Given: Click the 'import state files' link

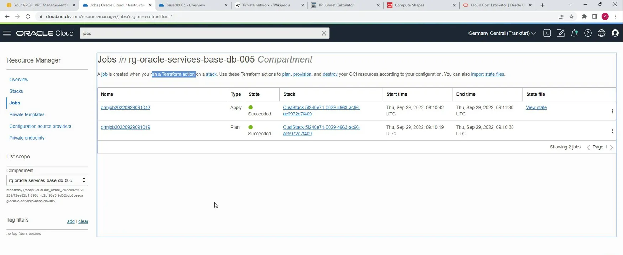Looking at the screenshot, I should point(487,74).
